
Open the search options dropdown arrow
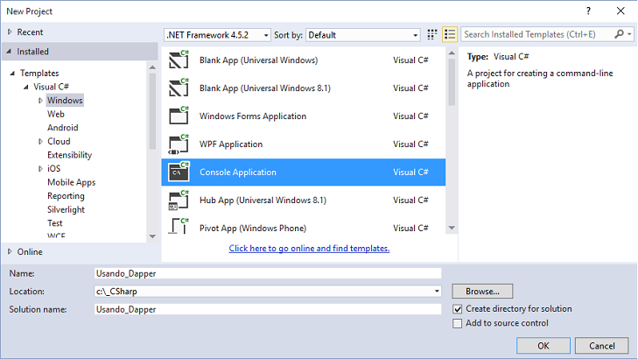click(x=629, y=34)
